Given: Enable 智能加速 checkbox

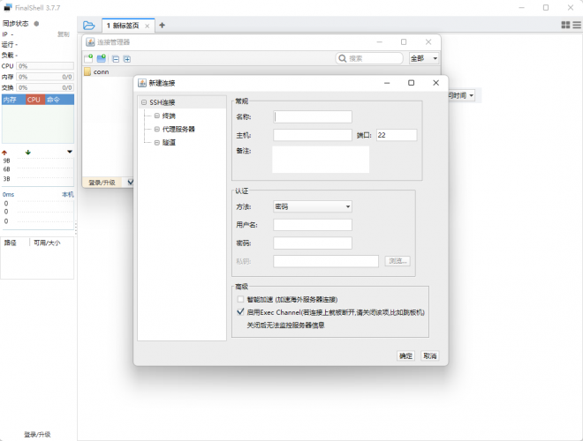Looking at the screenshot, I should click(240, 299).
